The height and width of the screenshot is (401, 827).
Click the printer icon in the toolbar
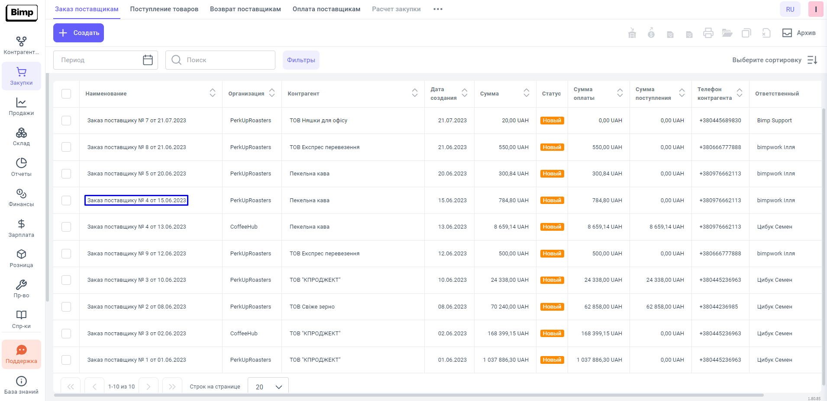[x=708, y=33]
